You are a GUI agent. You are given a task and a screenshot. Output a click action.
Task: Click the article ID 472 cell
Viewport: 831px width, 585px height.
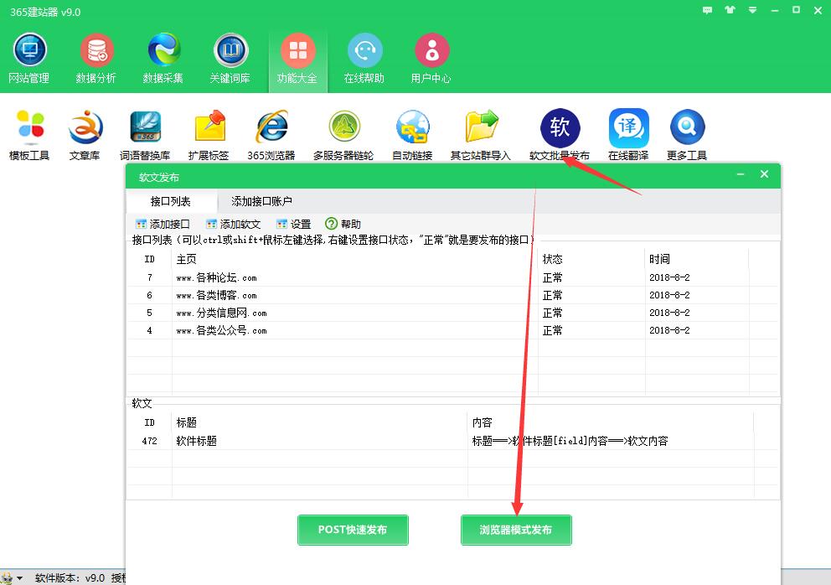pos(149,441)
